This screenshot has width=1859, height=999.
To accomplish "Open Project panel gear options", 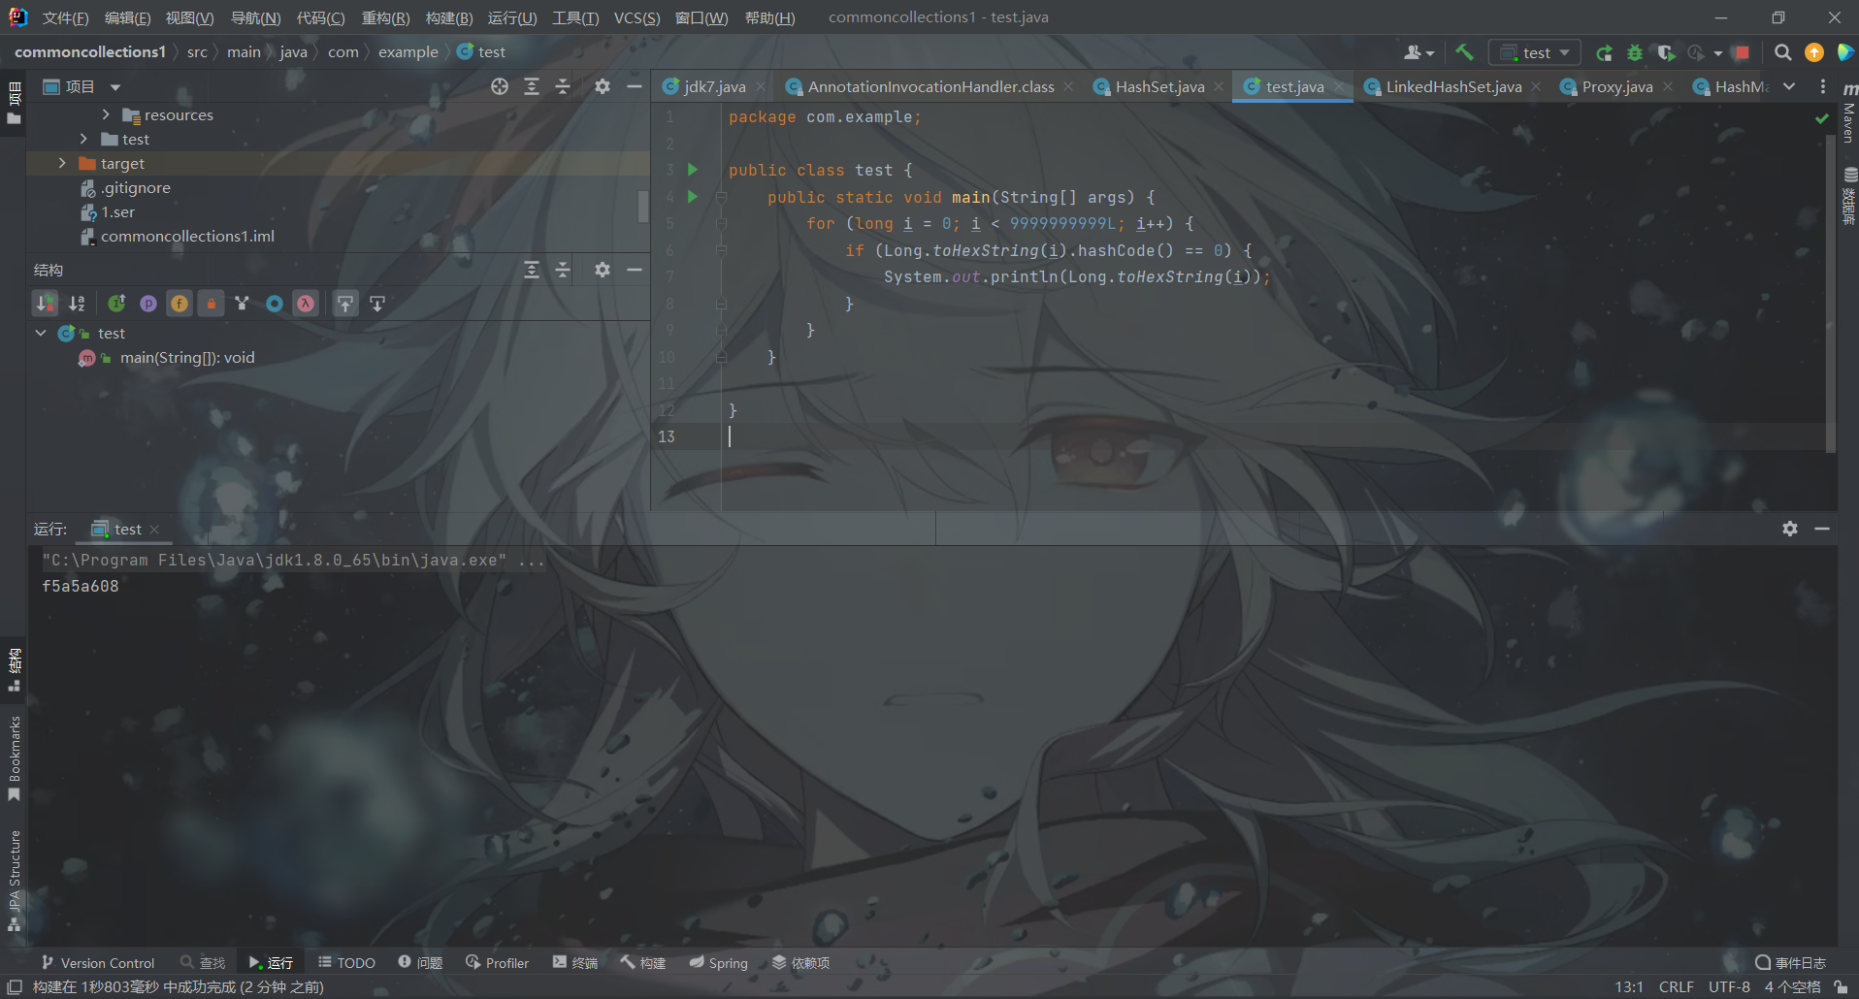I will pos(603,86).
